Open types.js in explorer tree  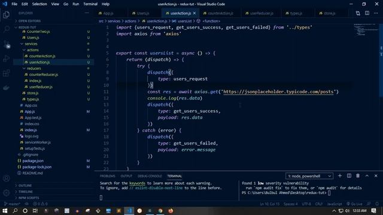33,99
